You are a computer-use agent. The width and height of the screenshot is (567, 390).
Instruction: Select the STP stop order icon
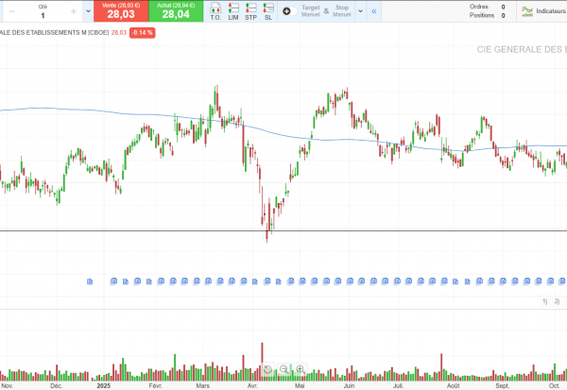tap(250, 11)
